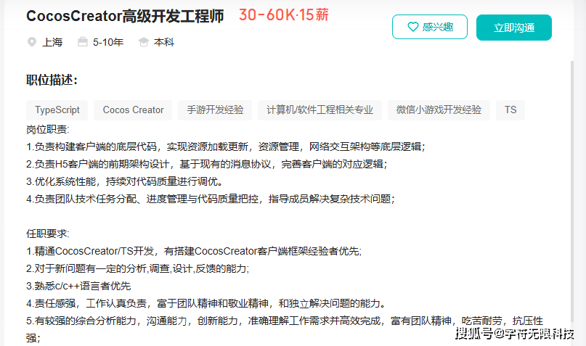
Task: Click the 5-10年 experience text
Action: [107, 42]
